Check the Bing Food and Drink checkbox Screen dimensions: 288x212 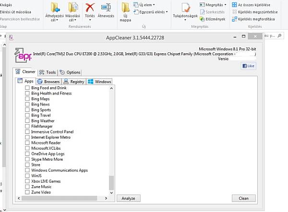tap(27, 88)
